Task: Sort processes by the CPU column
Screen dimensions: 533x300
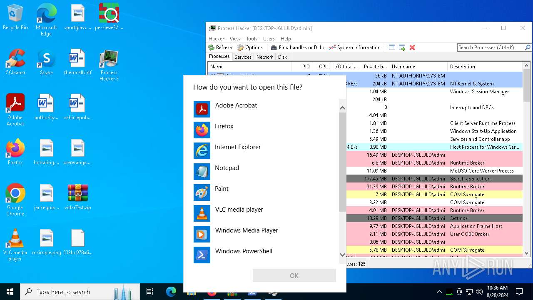Action: 321,67
